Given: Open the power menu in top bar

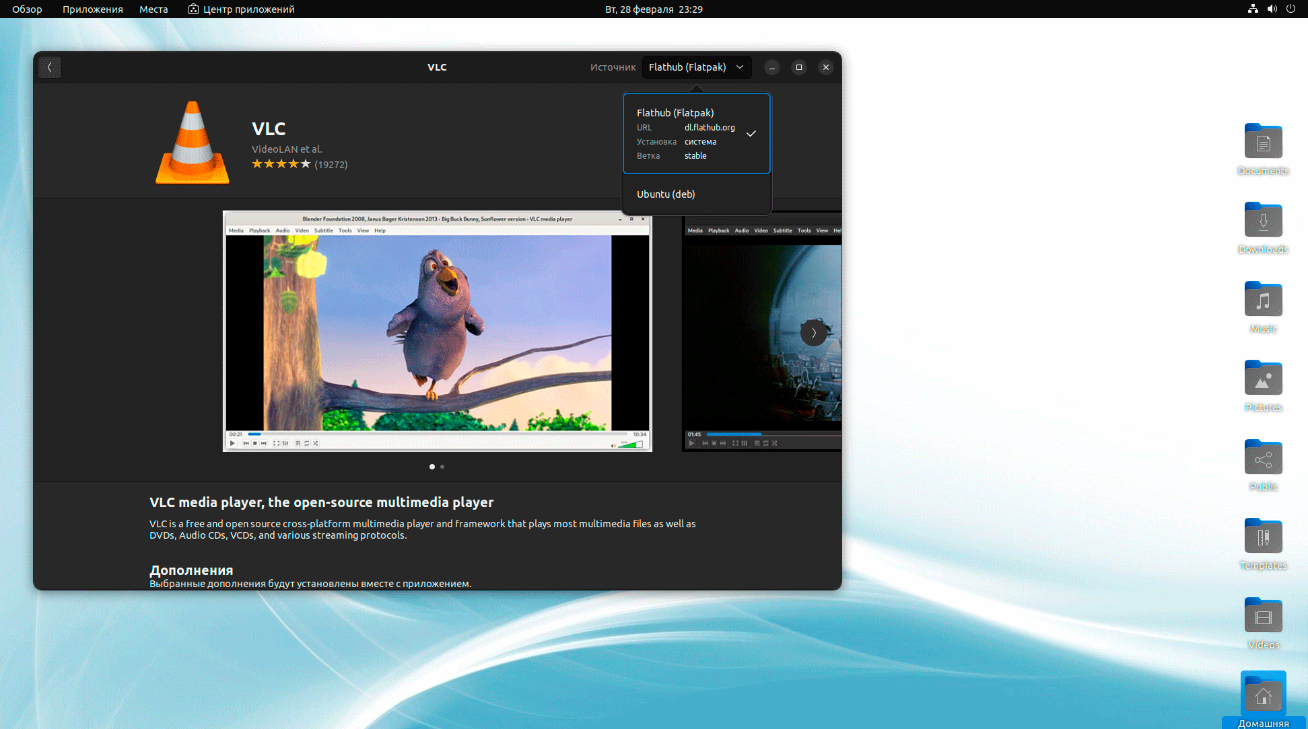Looking at the screenshot, I should [x=1290, y=9].
